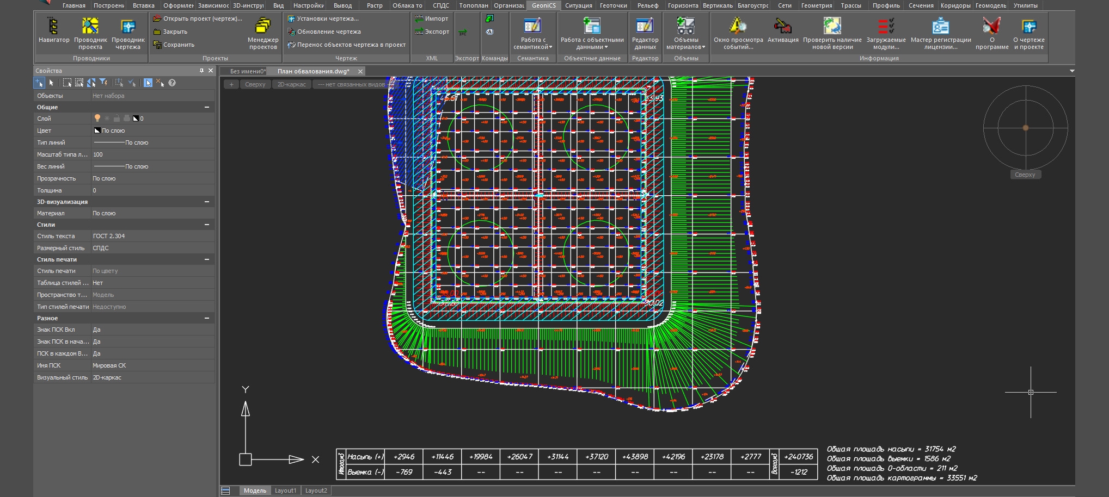Screen dimensions: 1109x497
Task: Toggle the highlighted selection mode arrow button
Action: (x=148, y=83)
